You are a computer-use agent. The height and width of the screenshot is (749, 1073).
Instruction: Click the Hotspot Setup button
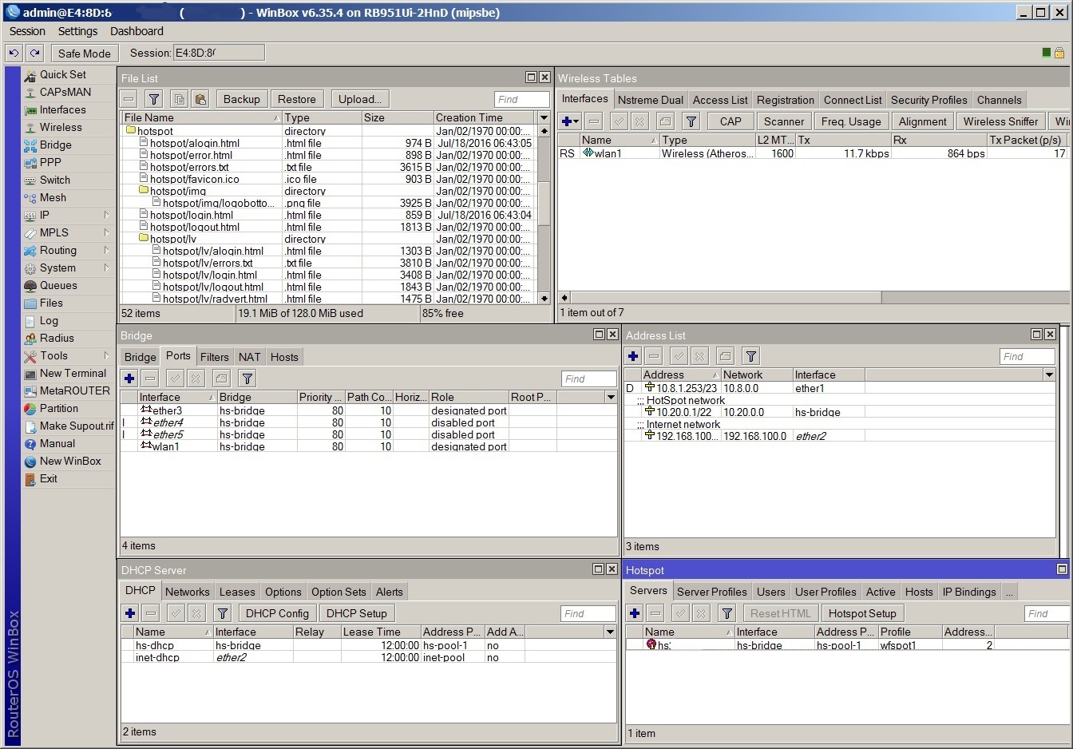point(862,613)
